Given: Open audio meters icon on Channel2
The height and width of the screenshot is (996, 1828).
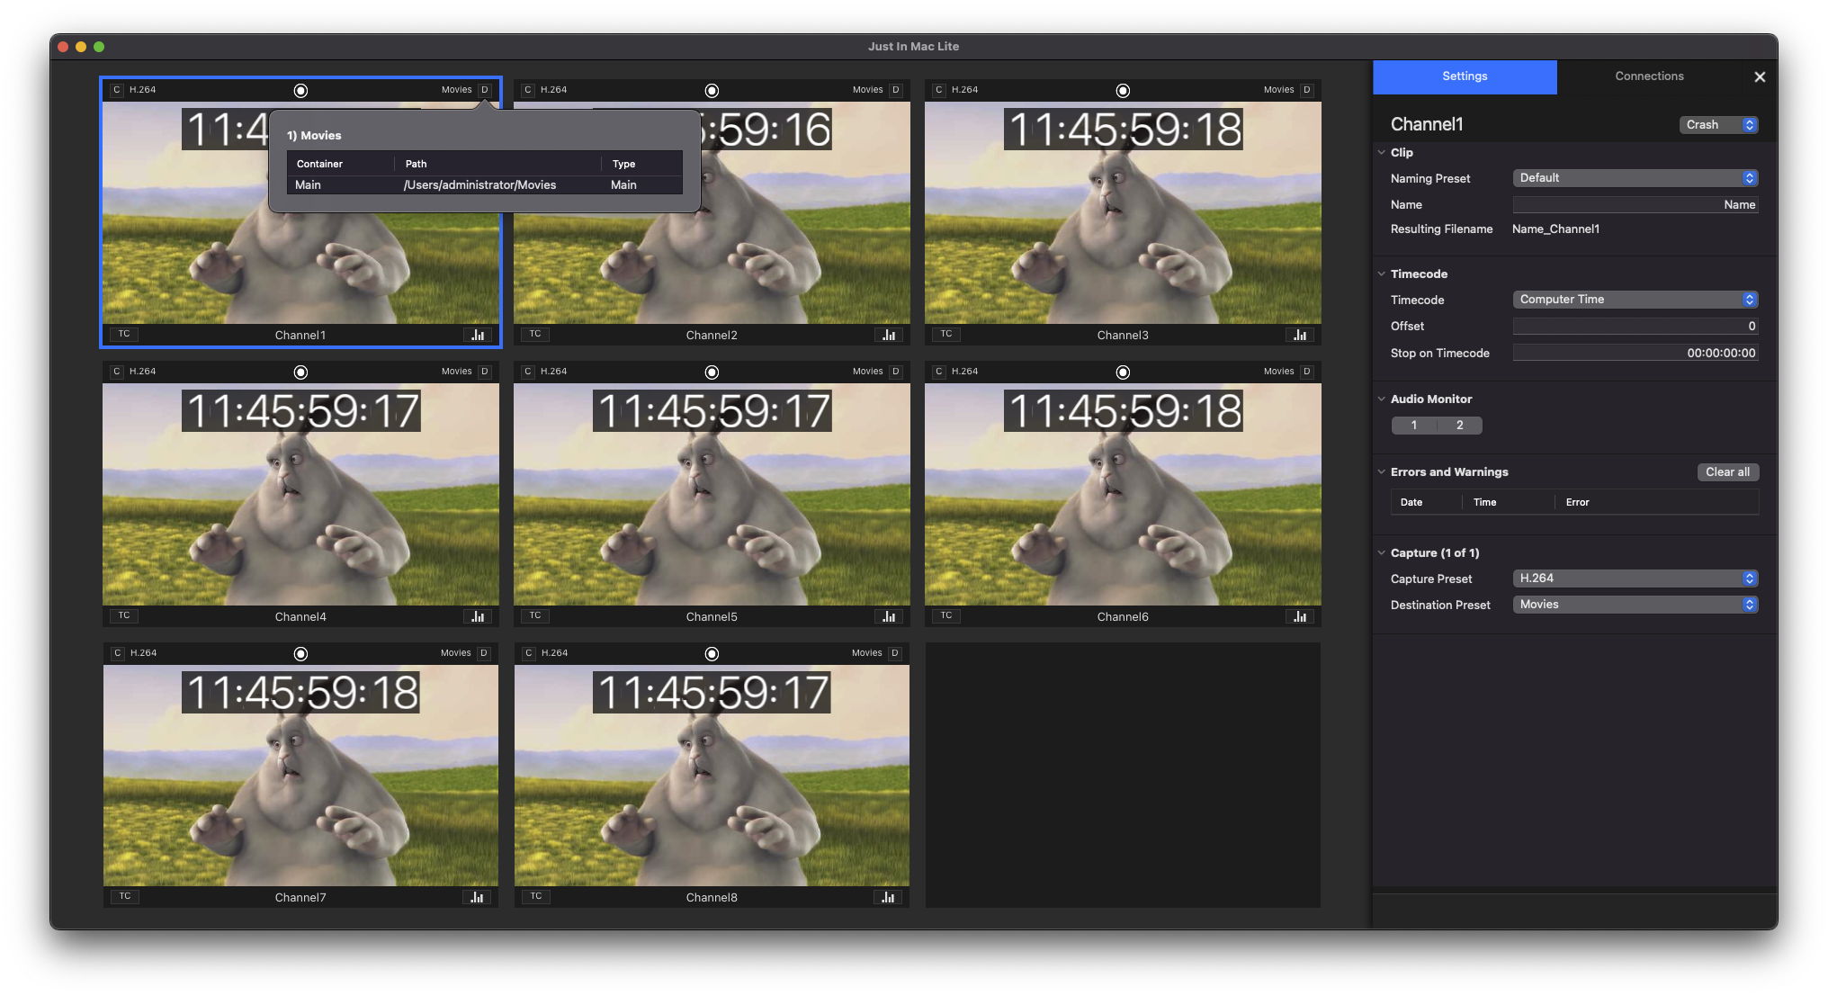Looking at the screenshot, I should pyautogui.click(x=889, y=335).
